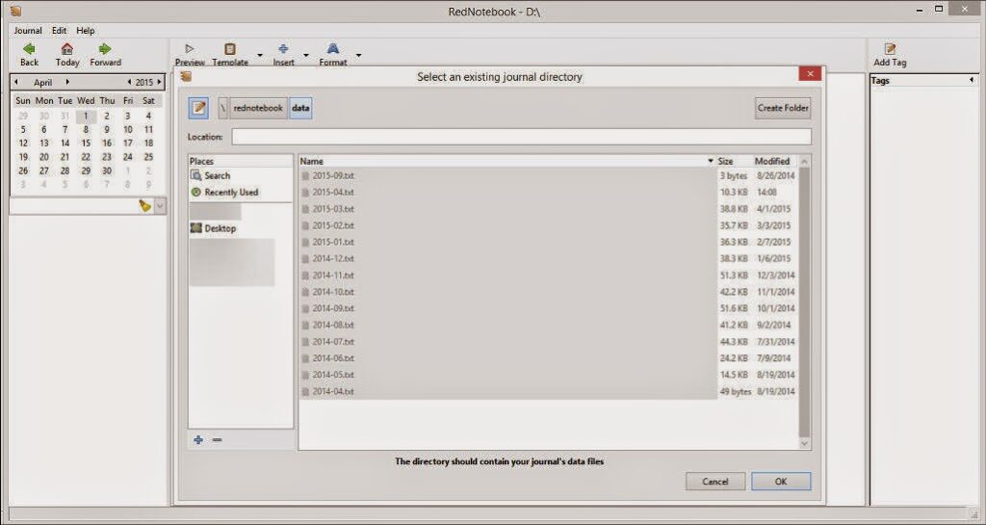Screen dimensions: 986x525
Task: Click the Preview play icon
Action: (x=190, y=49)
